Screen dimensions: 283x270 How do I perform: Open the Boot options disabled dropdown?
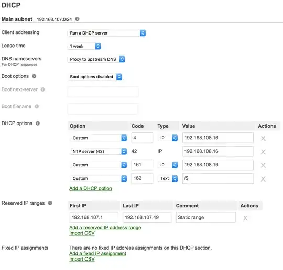point(95,77)
